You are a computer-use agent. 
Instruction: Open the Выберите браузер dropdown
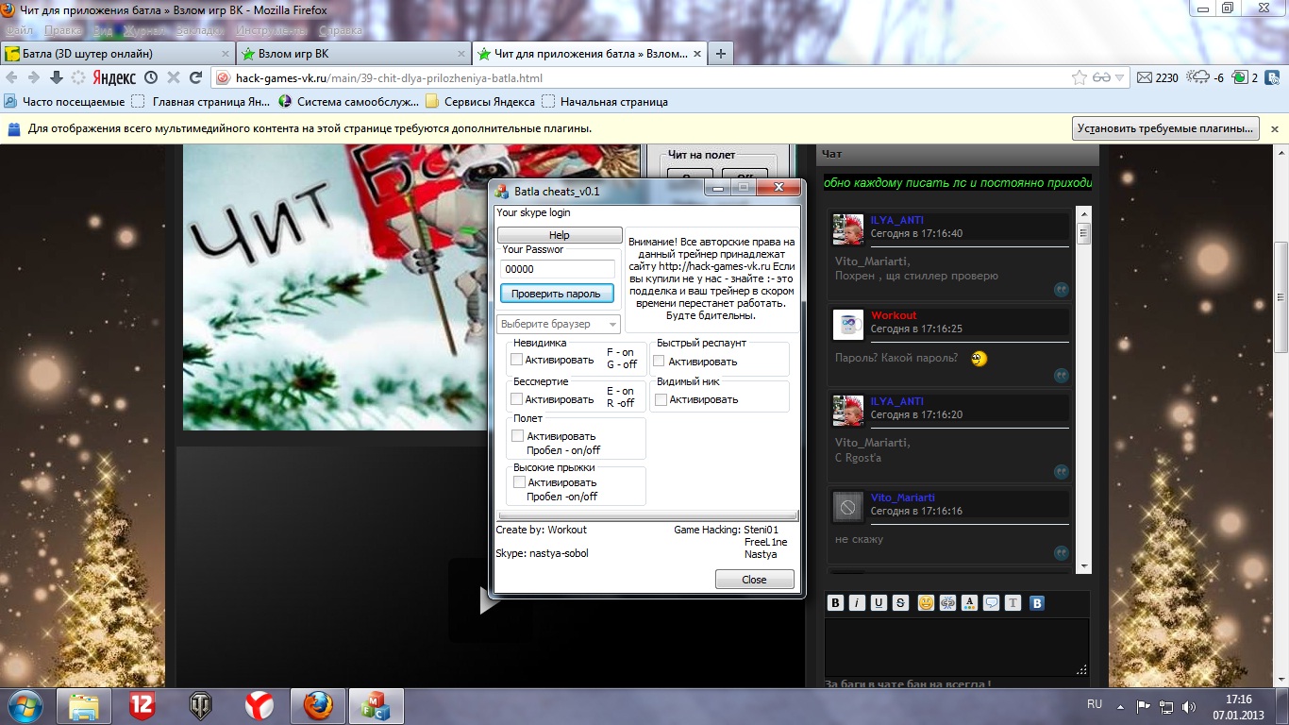559,324
